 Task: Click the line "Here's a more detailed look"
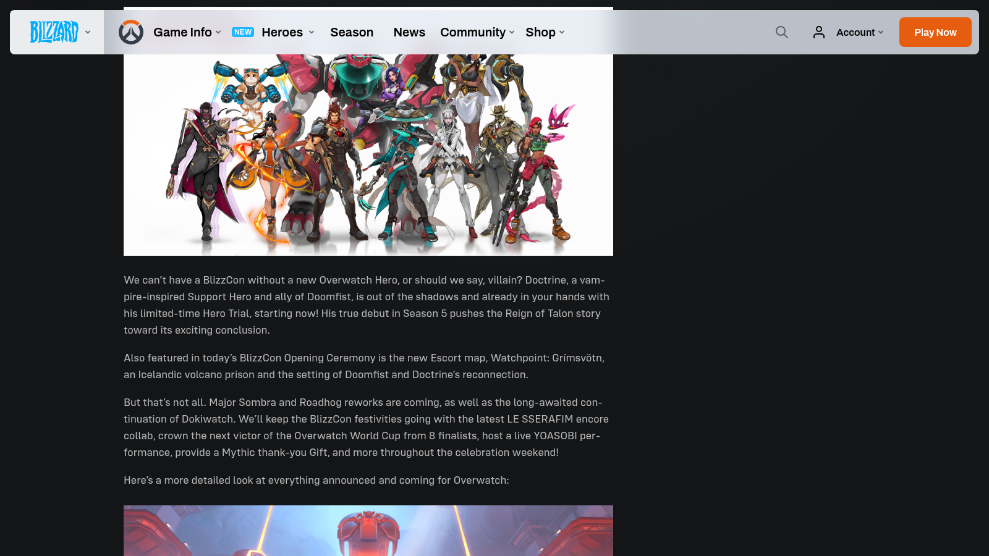coord(316,480)
